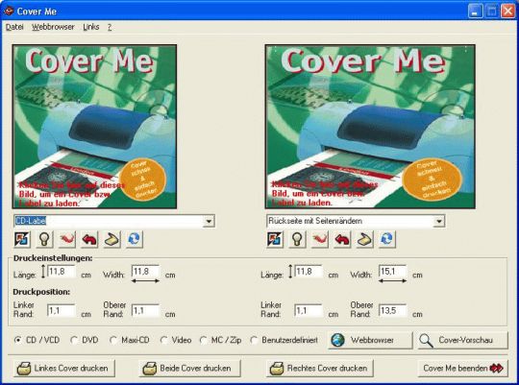Click the red wave icon under right cover
This screenshot has height=385, width=519.
[x=320, y=239]
